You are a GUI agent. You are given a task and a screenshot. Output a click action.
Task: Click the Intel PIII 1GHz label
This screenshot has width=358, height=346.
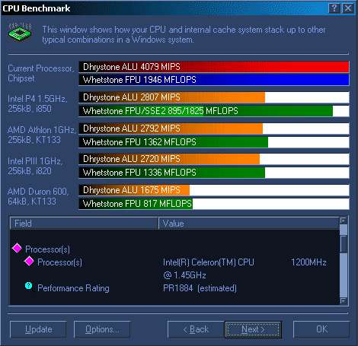pos(35,166)
